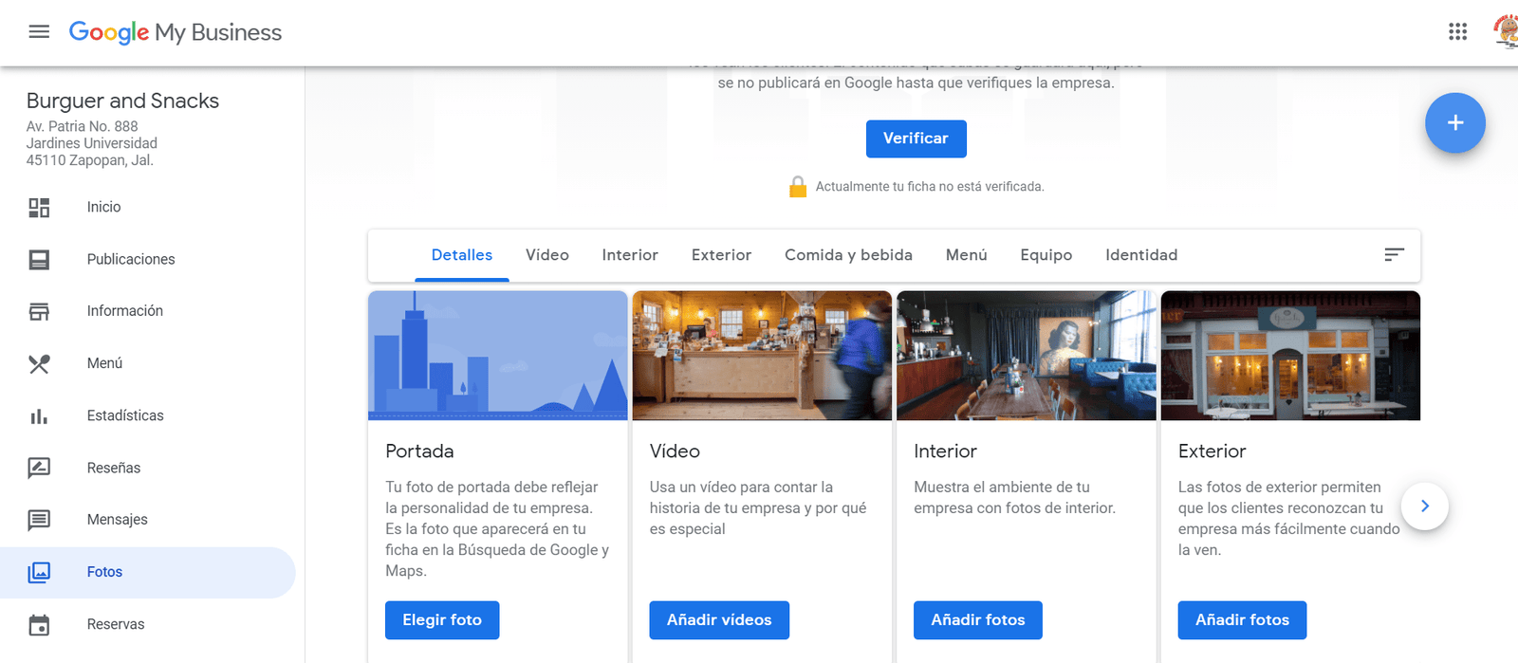1518x663 pixels.
Task: Switch to the Vídeo tab
Action: point(547,255)
